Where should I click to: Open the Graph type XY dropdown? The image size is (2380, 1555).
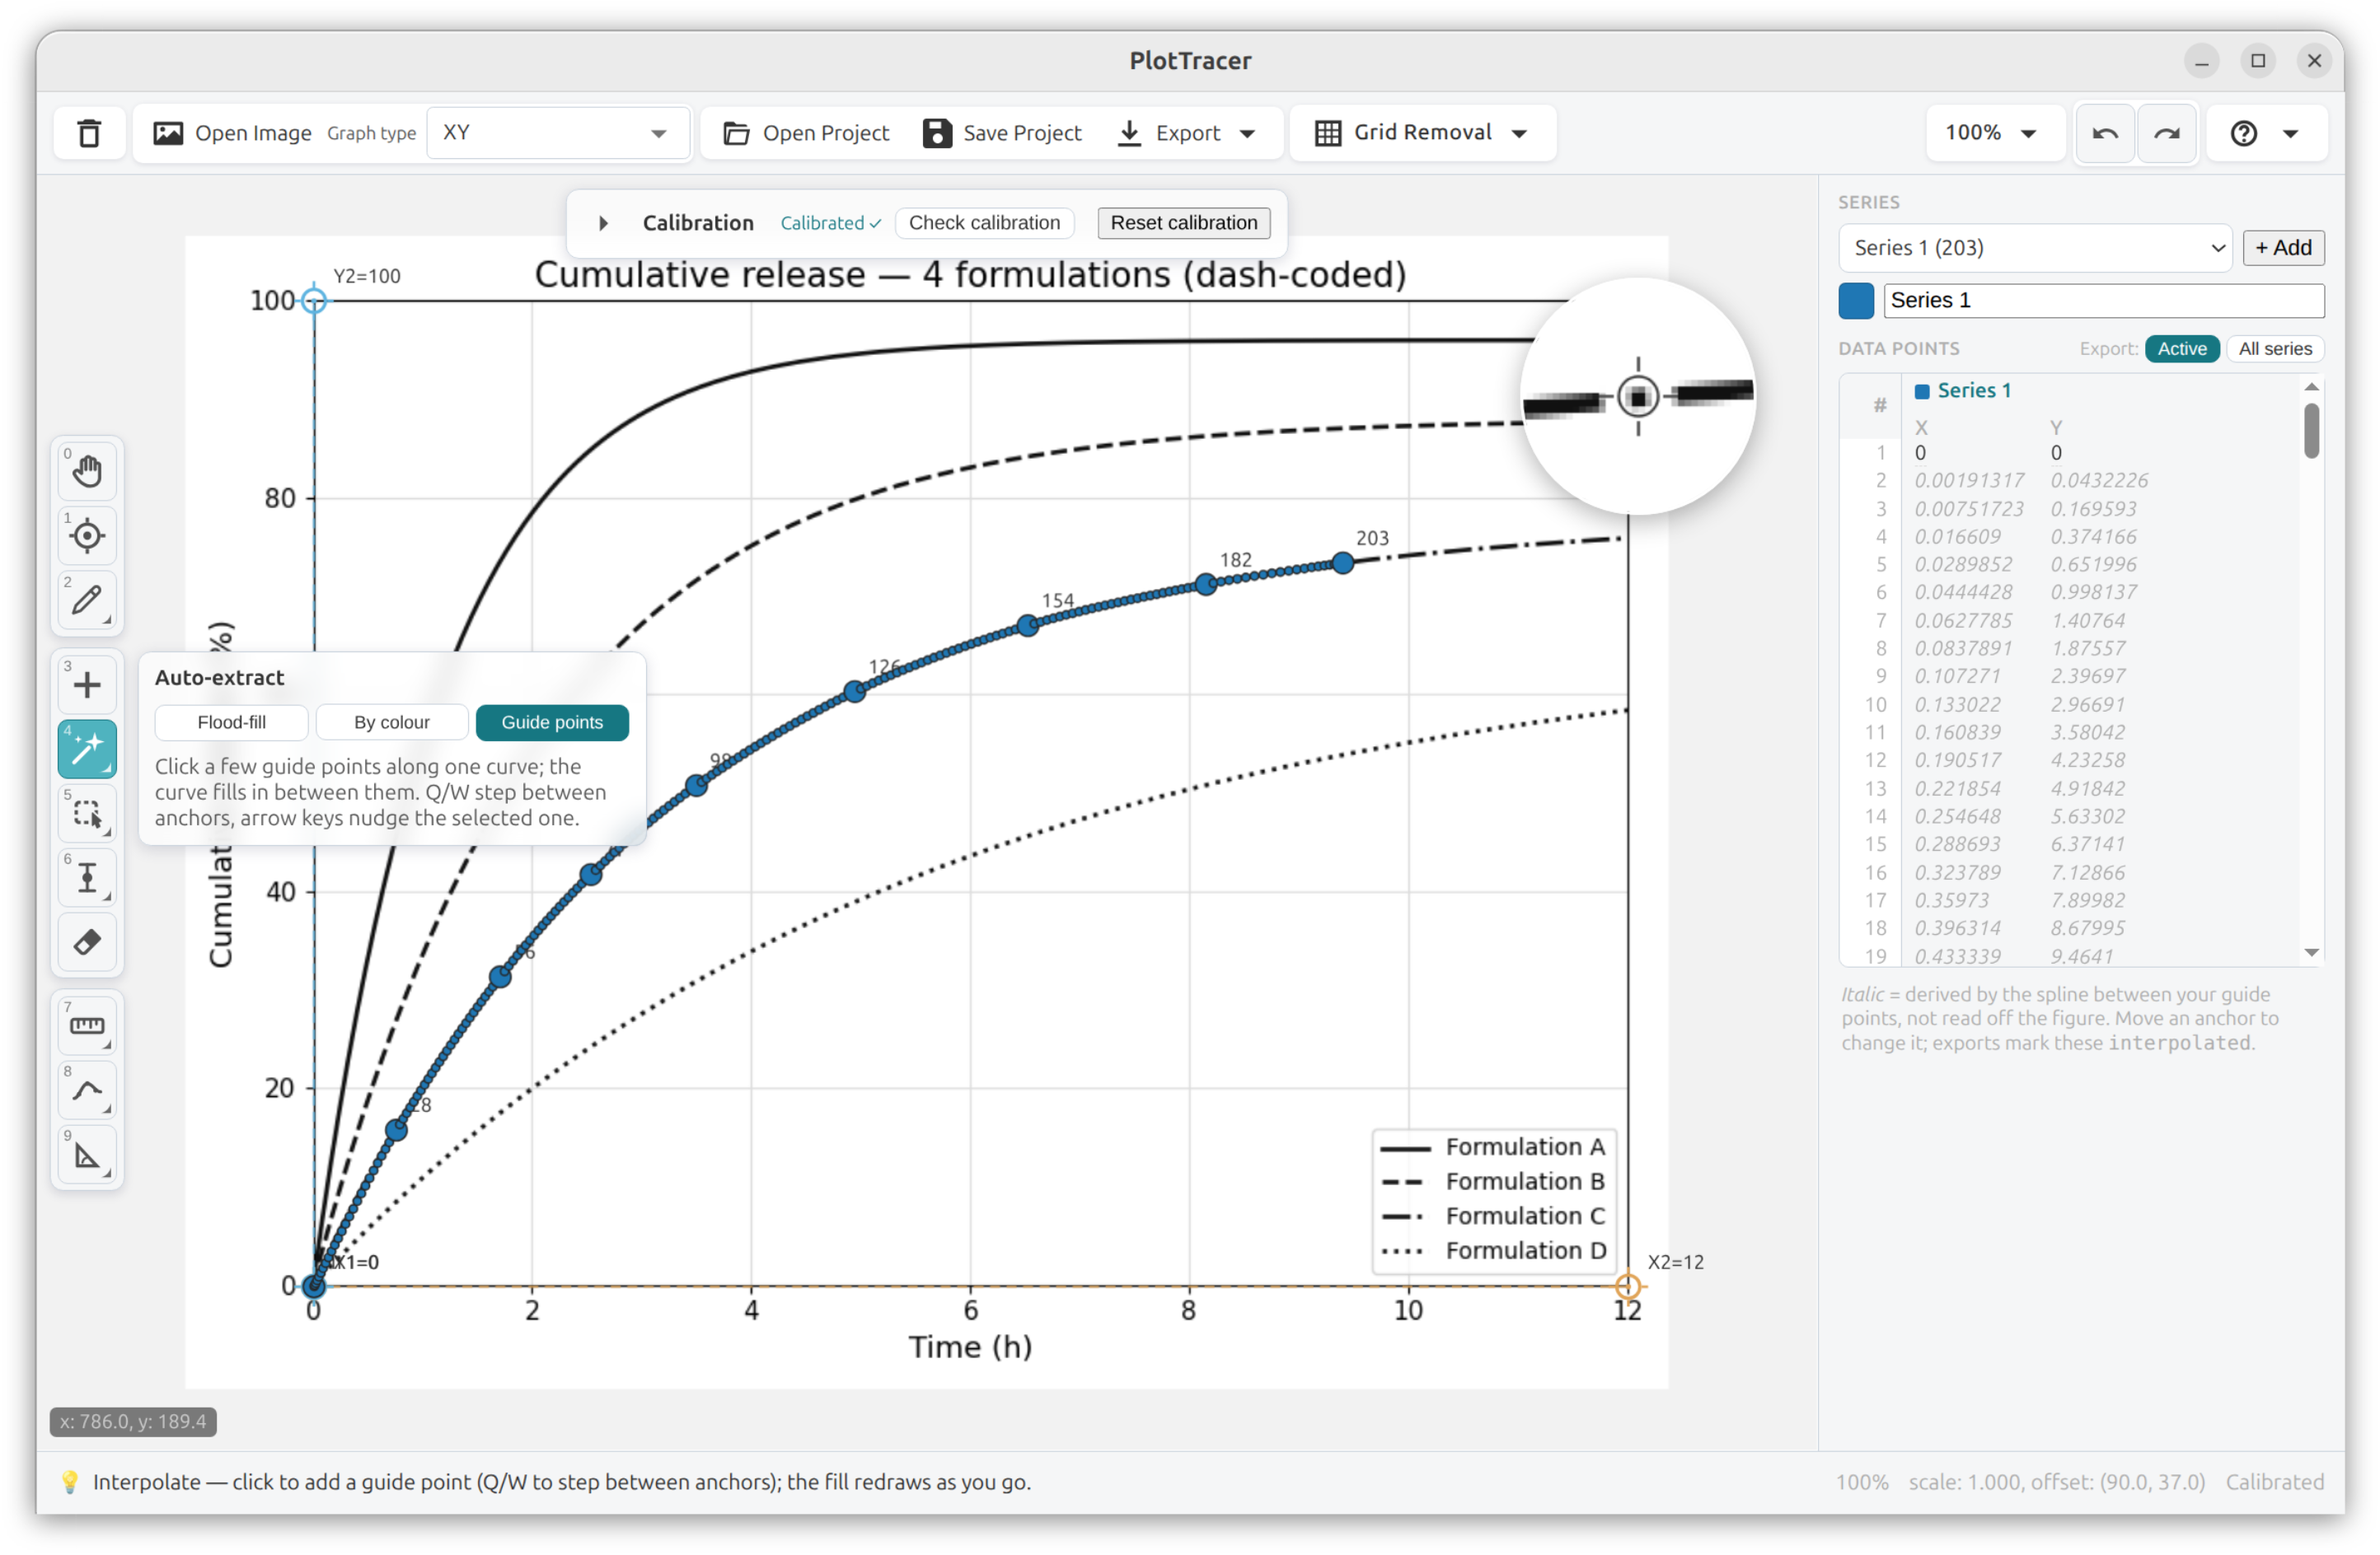pyautogui.click(x=557, y=133)
